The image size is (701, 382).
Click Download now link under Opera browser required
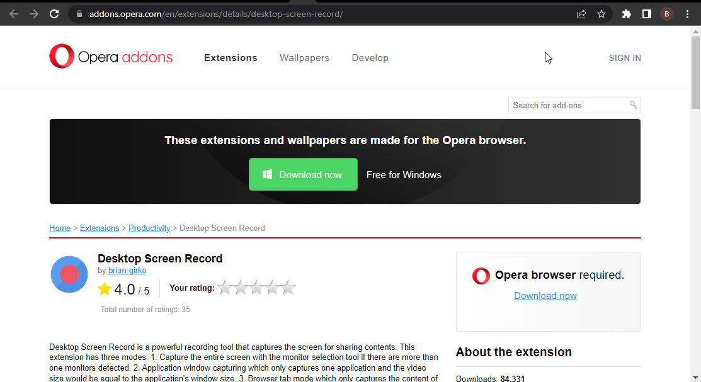545,296
